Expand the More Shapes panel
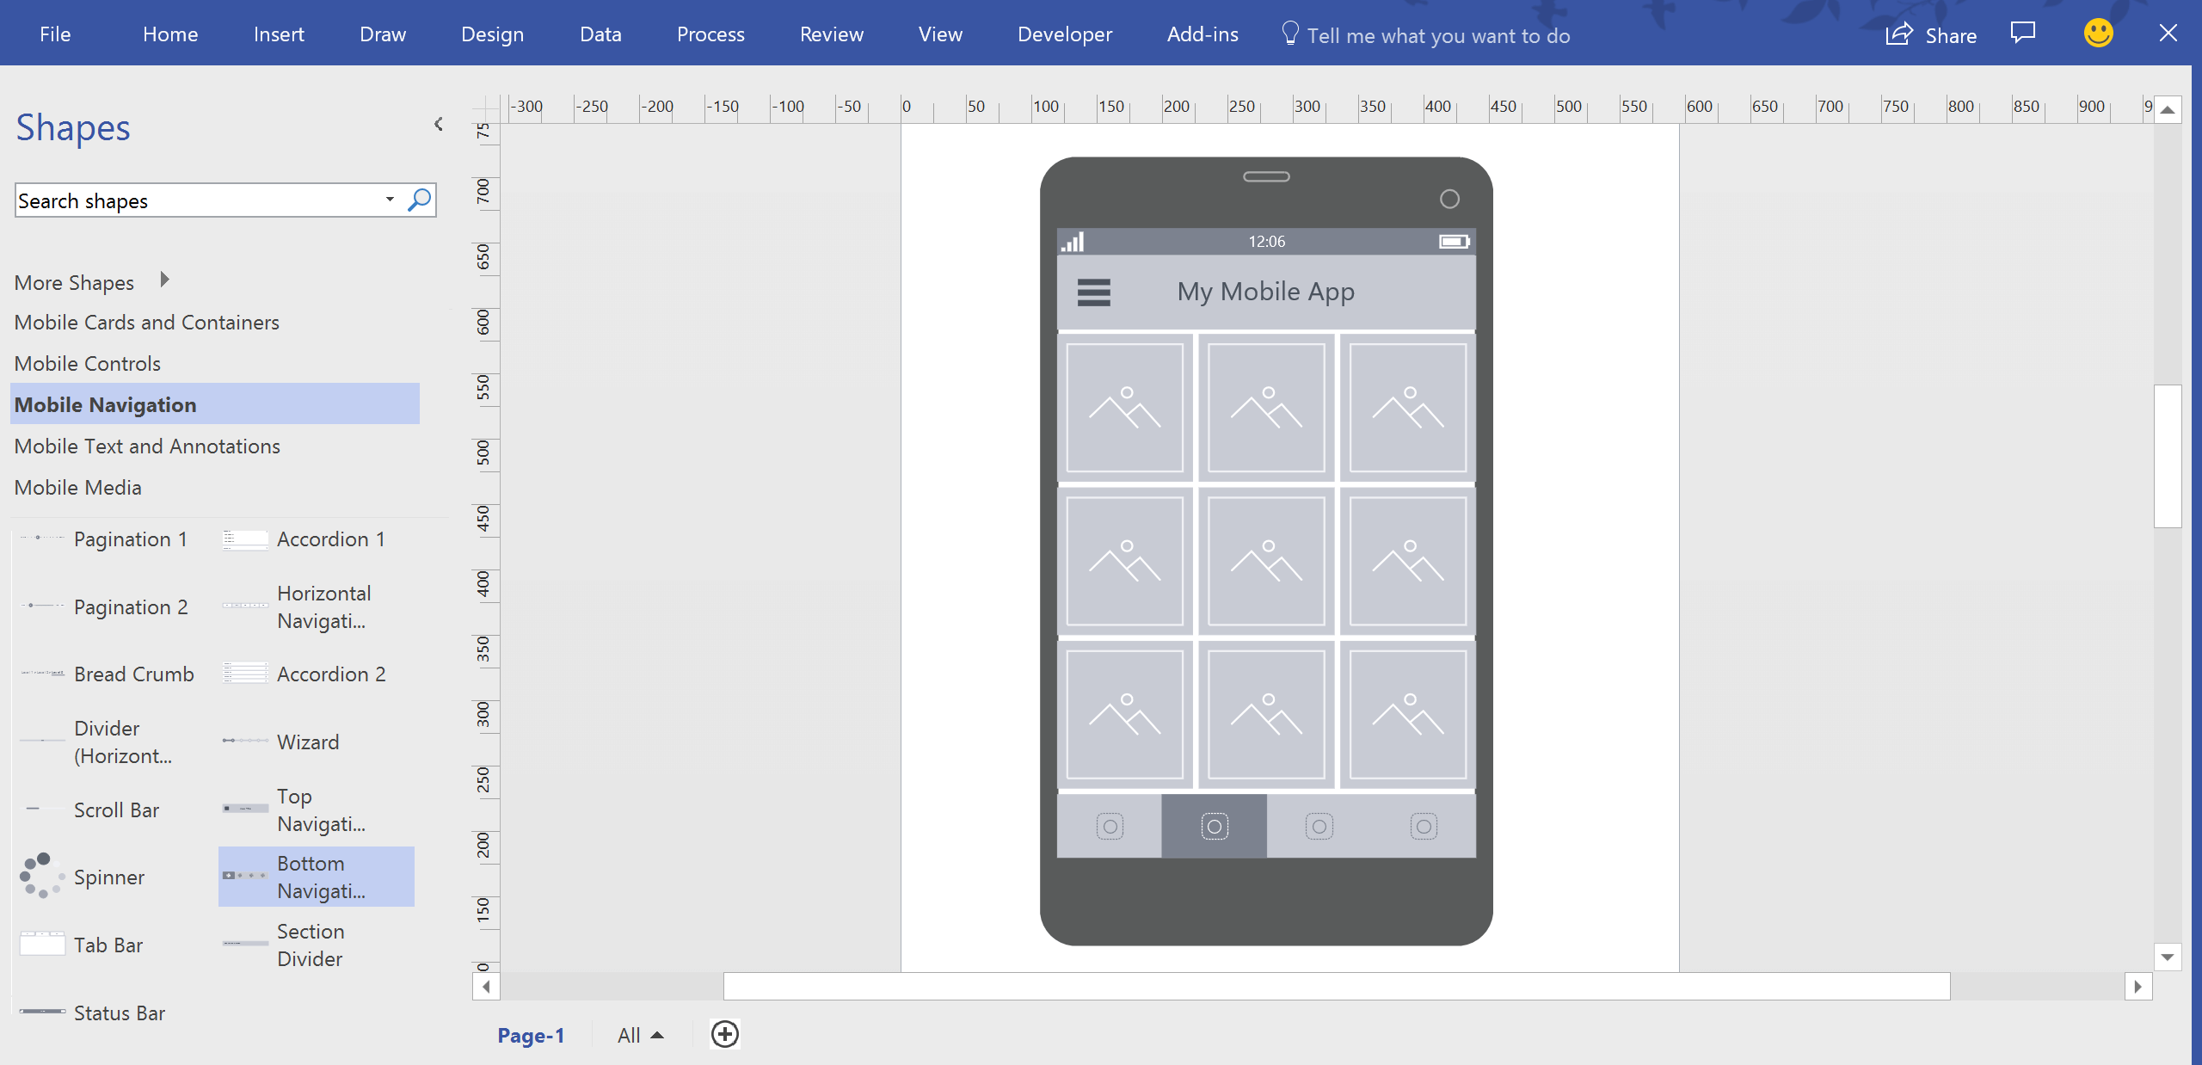This screenshot has height=1065, width=2202. click(x=164, y=281)
